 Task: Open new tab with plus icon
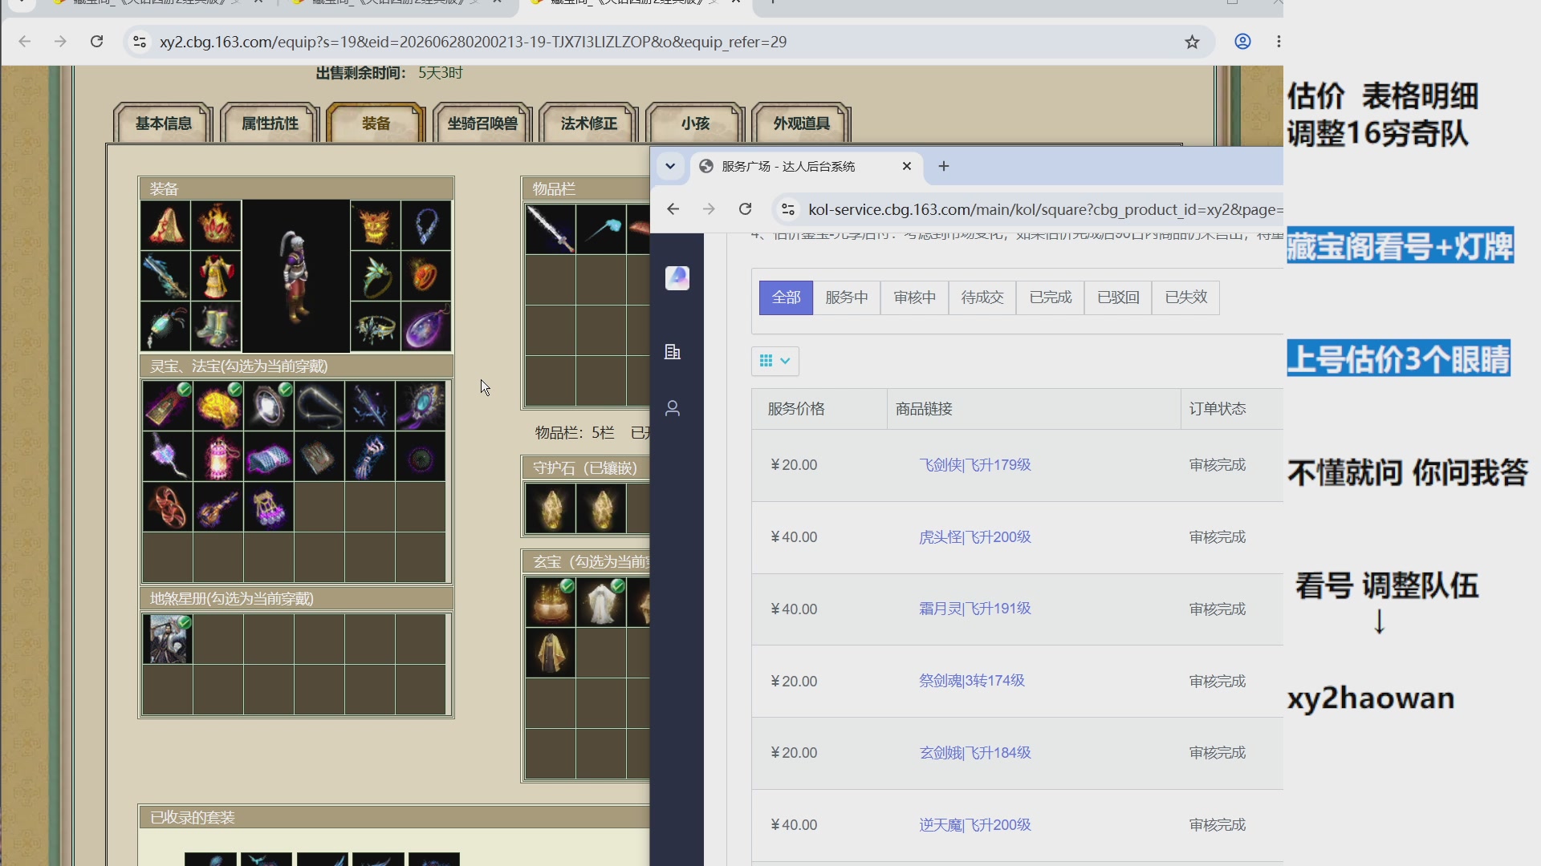click(944, 166)
